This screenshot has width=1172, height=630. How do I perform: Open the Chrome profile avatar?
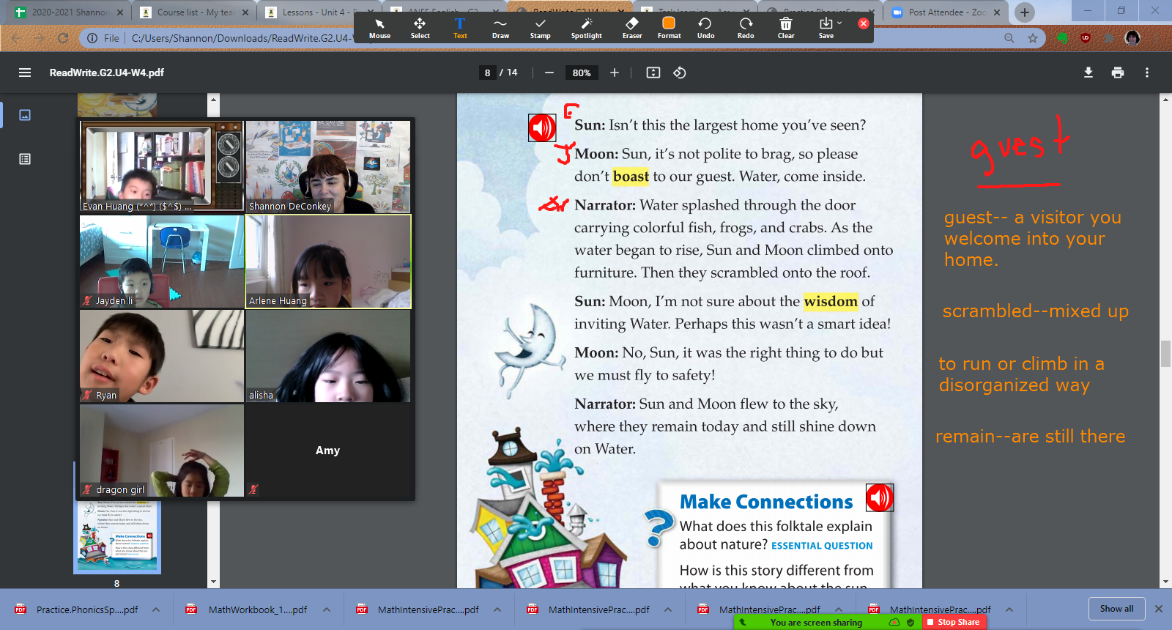(1132, 38)
